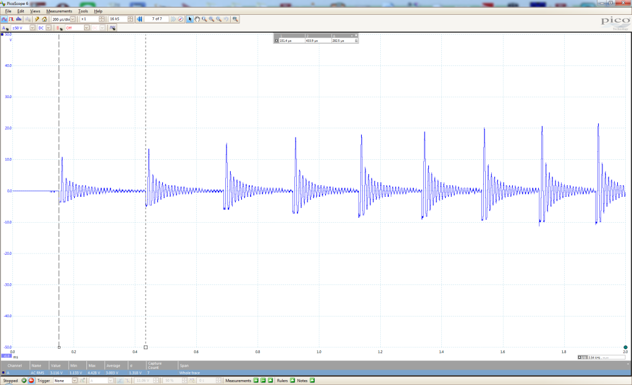Add measurement with green plus button
Screen dimensions: 632x385
pos(256,381)
